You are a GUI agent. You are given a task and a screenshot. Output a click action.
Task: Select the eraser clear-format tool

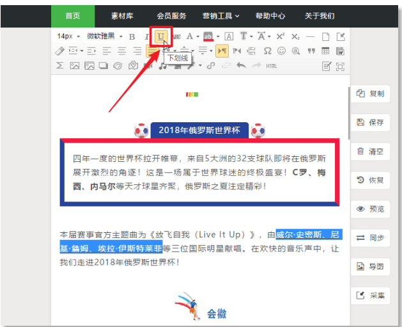tap(59, 51)
